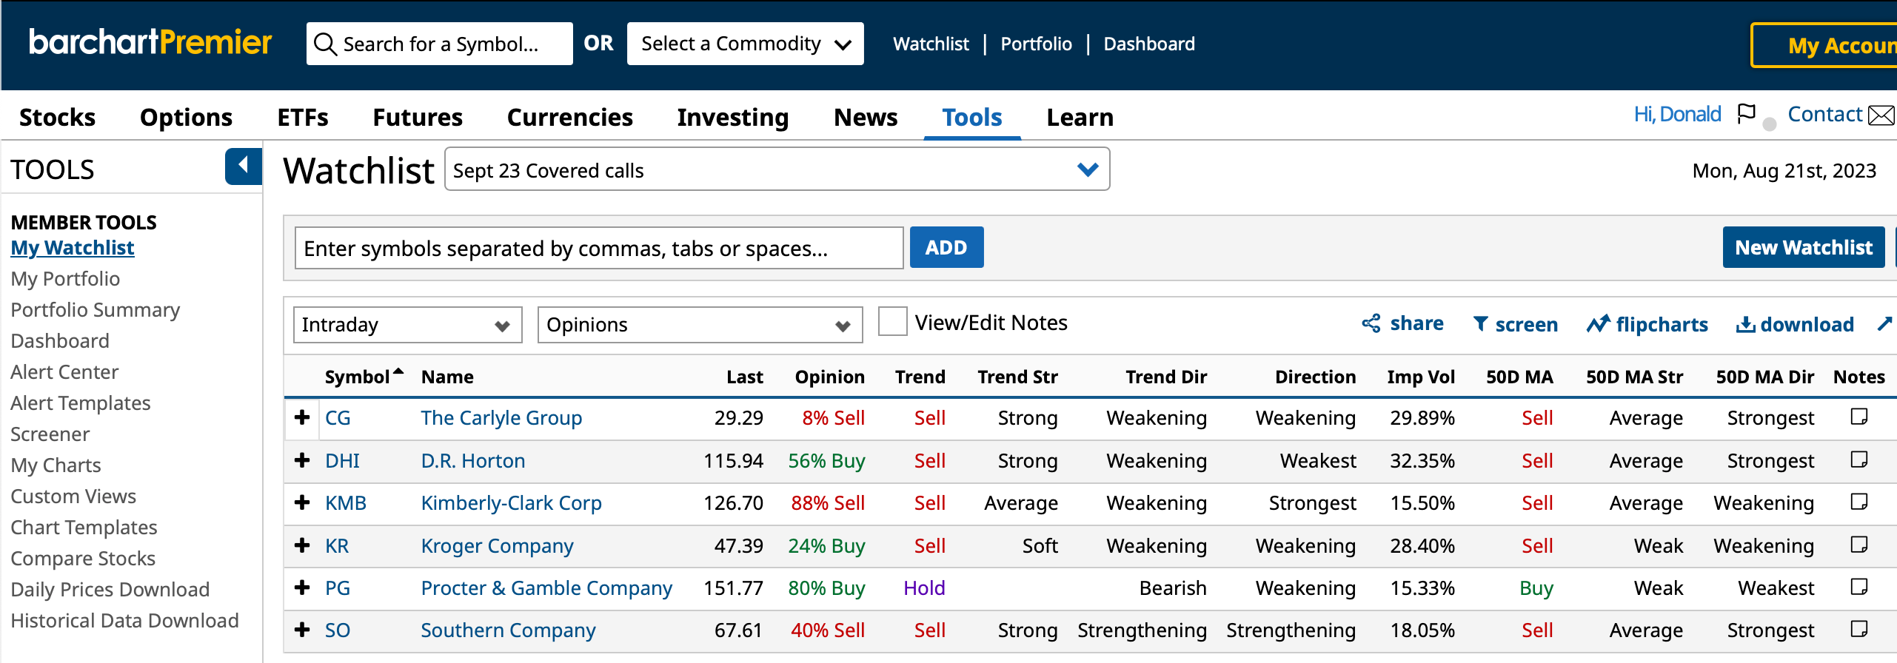The image size is (1897, 663).
Task: Open the Investing menu
Action: [x=732, y=117]
